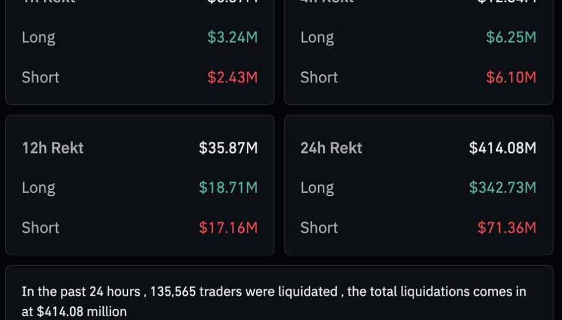Click the red $71.36M short value
This screenshot has height=320, width=562.
point(506,228)
